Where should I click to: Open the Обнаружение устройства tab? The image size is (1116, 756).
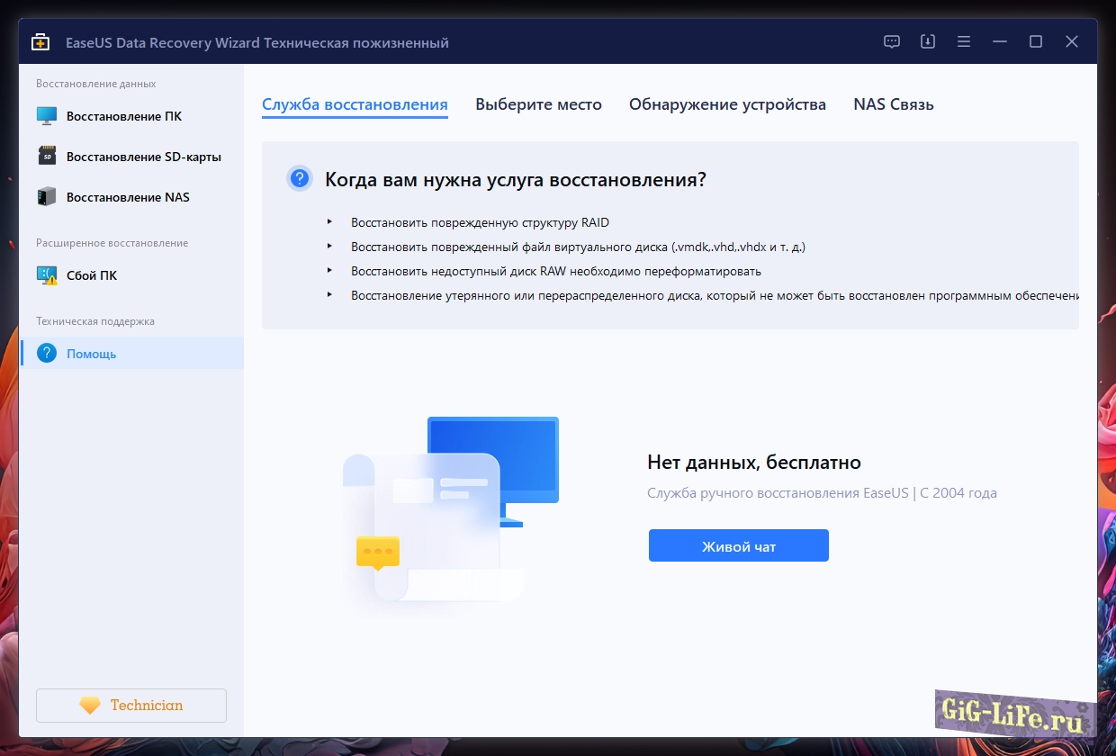tap(727, 104)
